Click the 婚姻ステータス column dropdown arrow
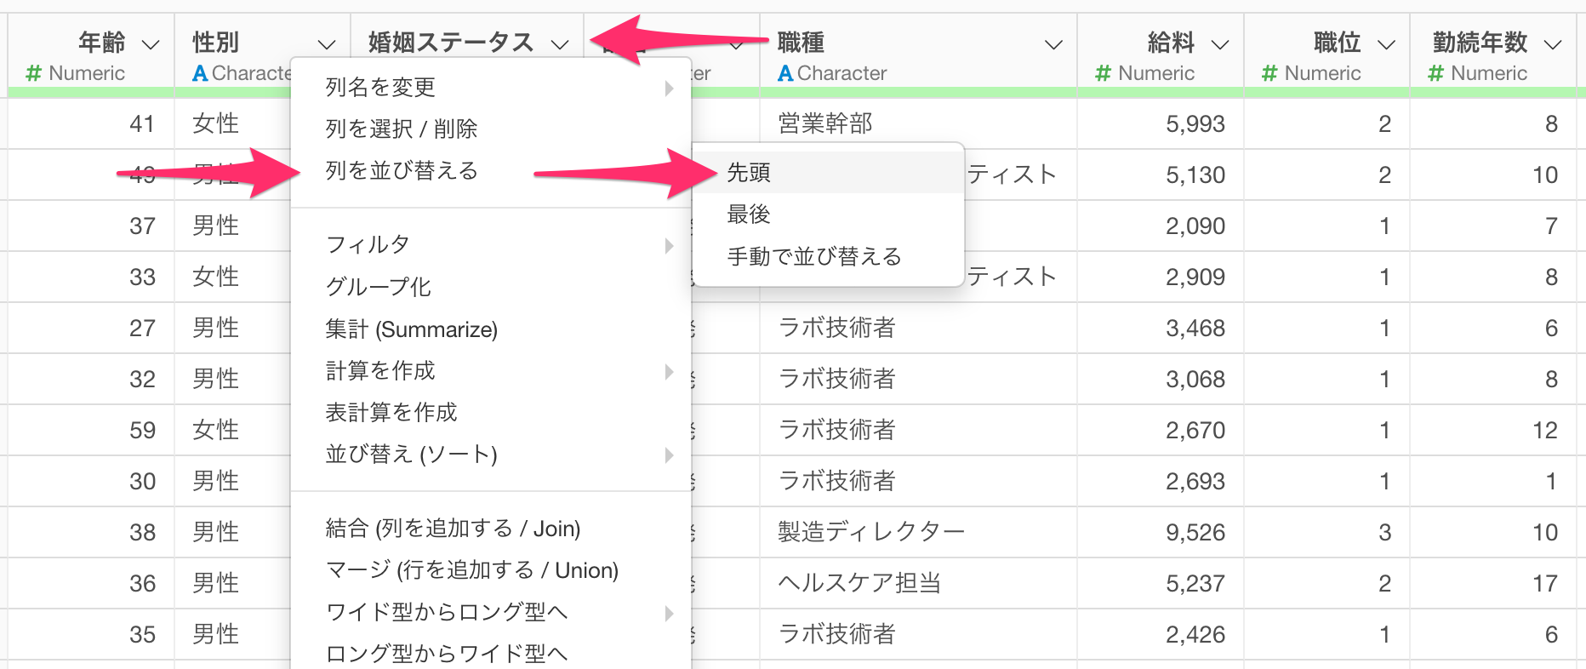This screenshot has height=669, width=1586. (559, 44)
